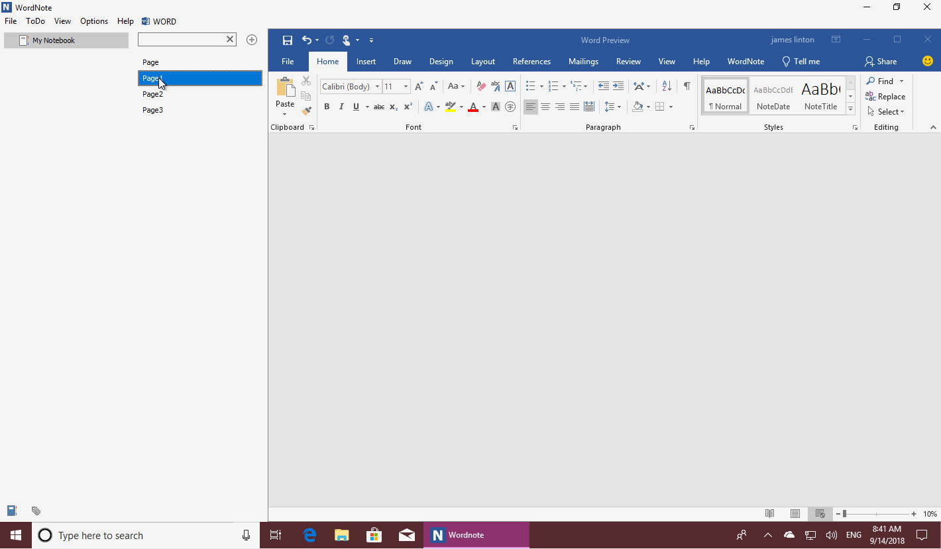The width and height of the screenshot is (941, 549).
Task: Click the Clear All Formatting eraser icon
Action: (481, 86)
